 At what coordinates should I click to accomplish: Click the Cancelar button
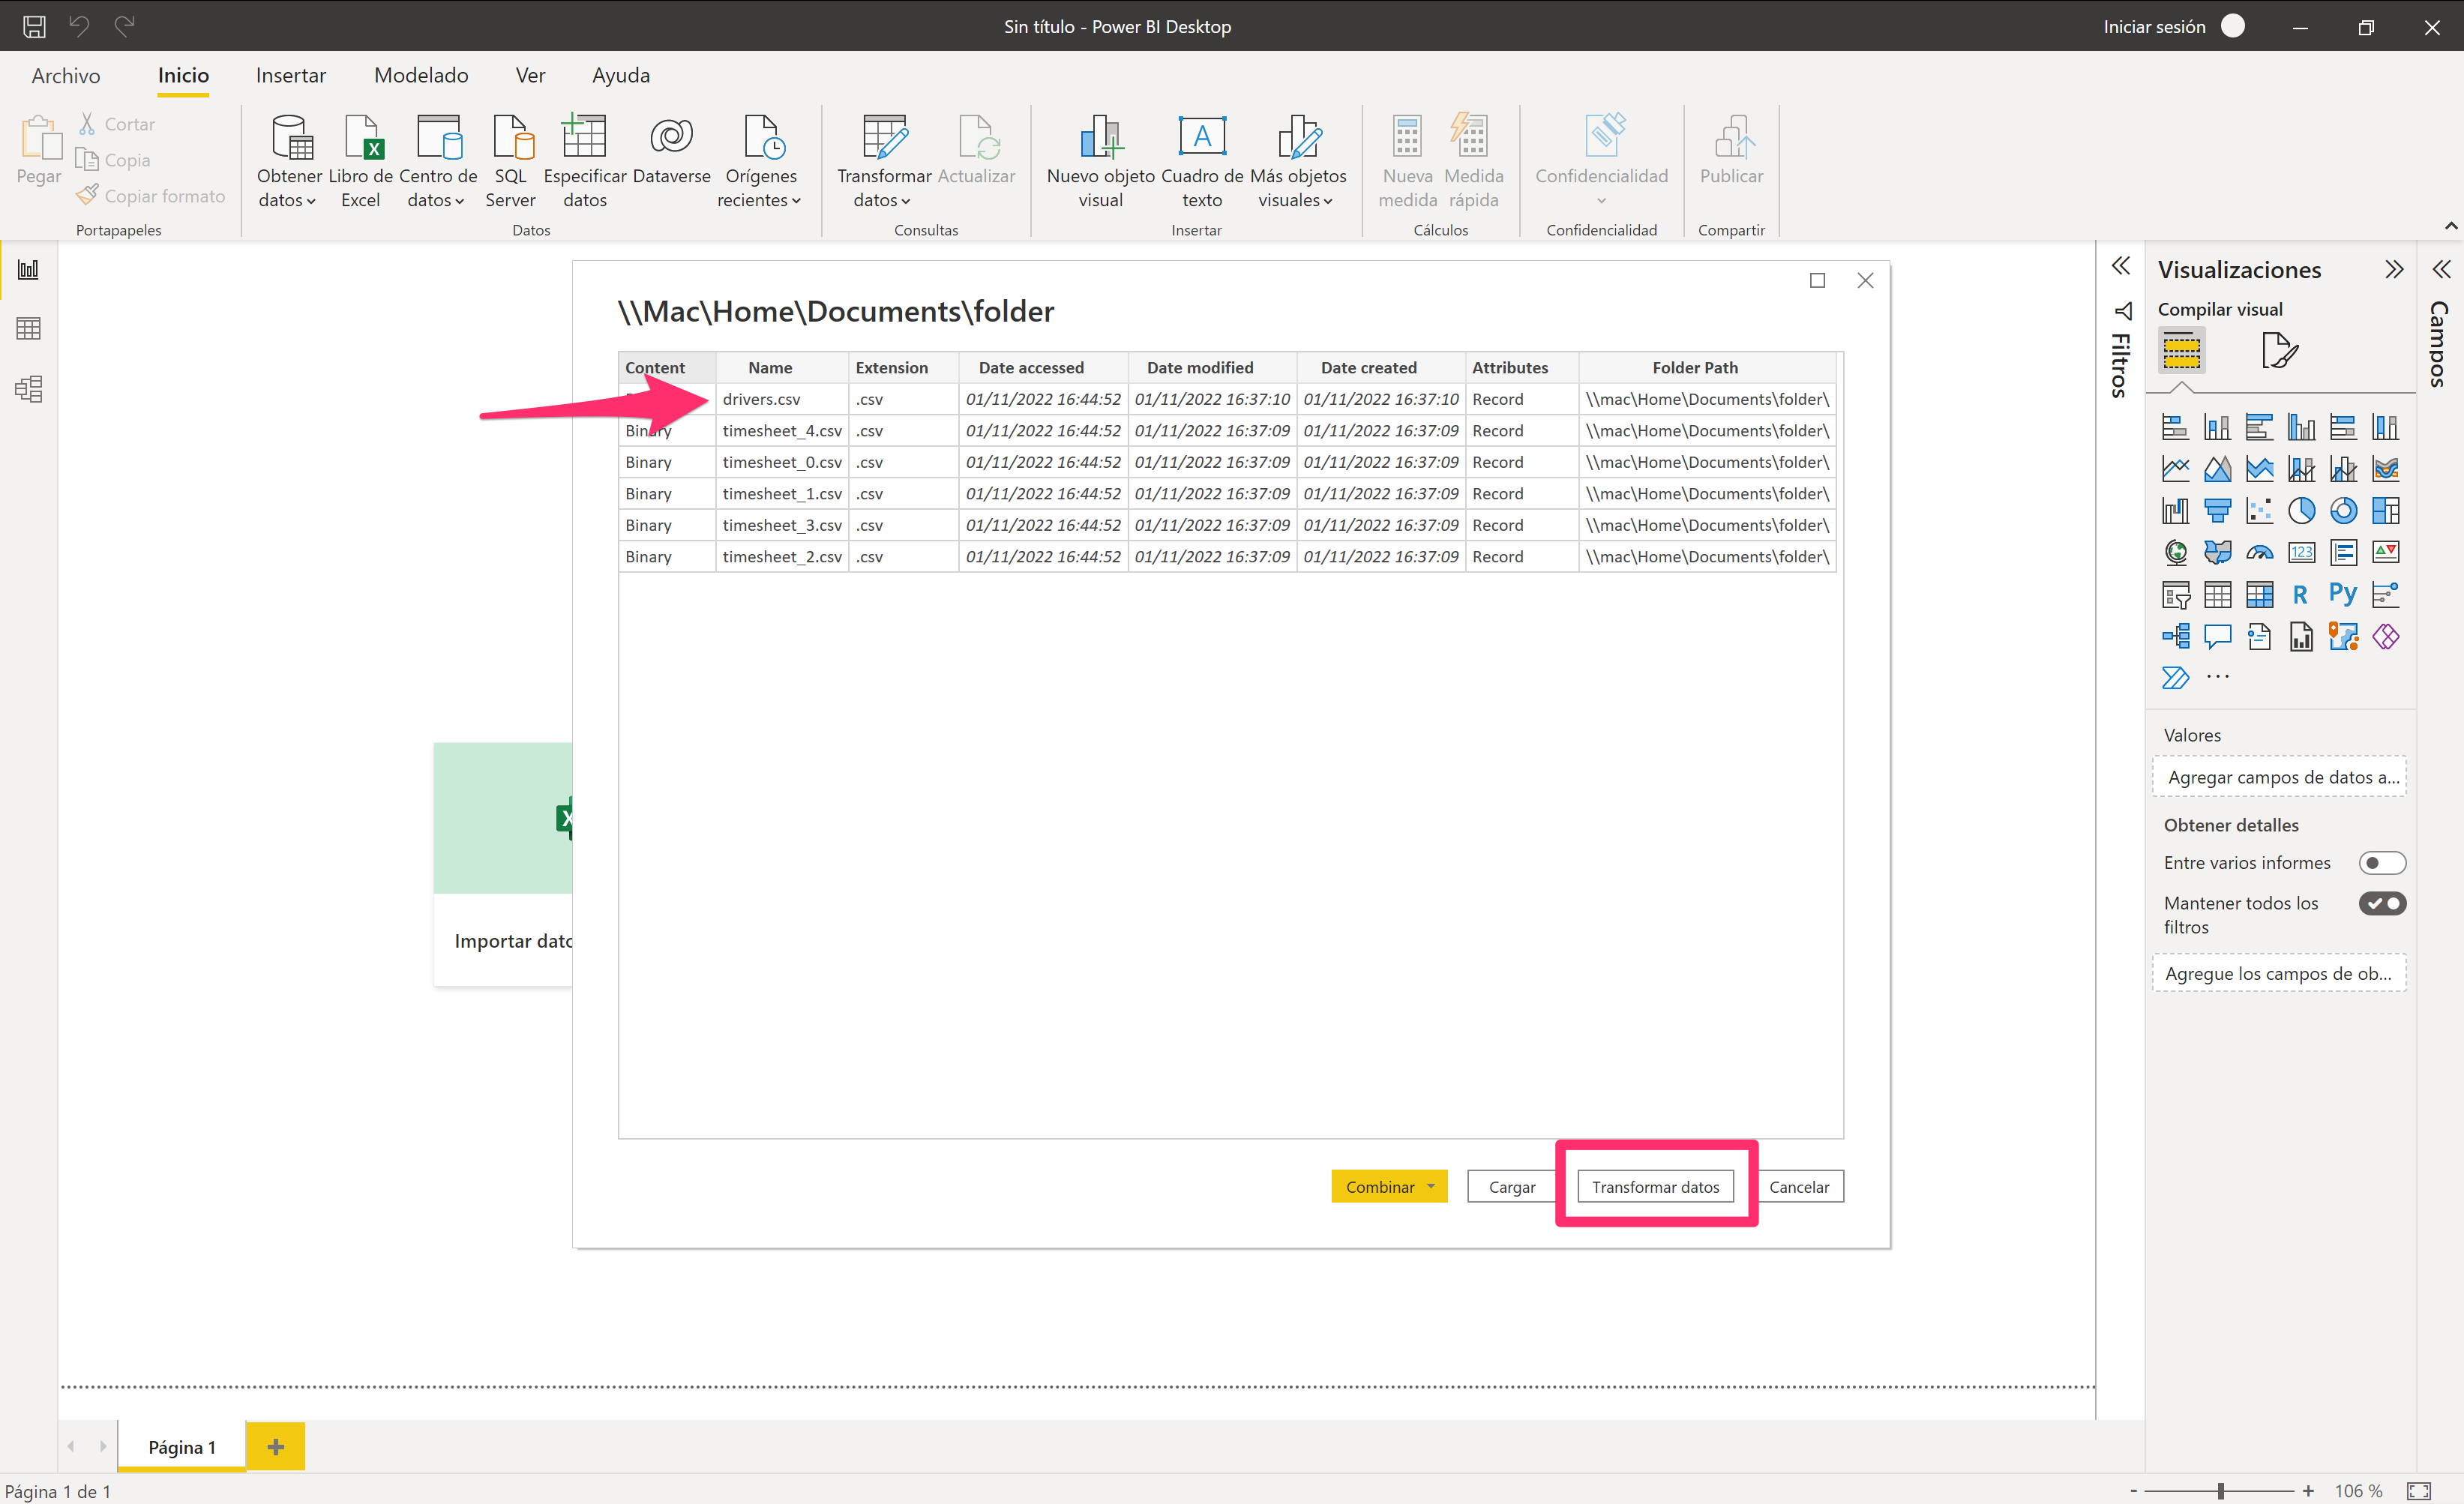[x=1799, y=1186]
